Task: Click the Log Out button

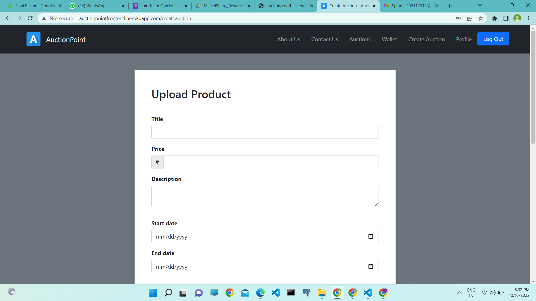Action: (x=493, y=39)
